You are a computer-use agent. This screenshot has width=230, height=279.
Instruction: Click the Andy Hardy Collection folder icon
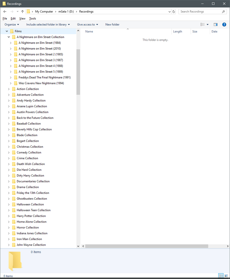coord(14,100)
